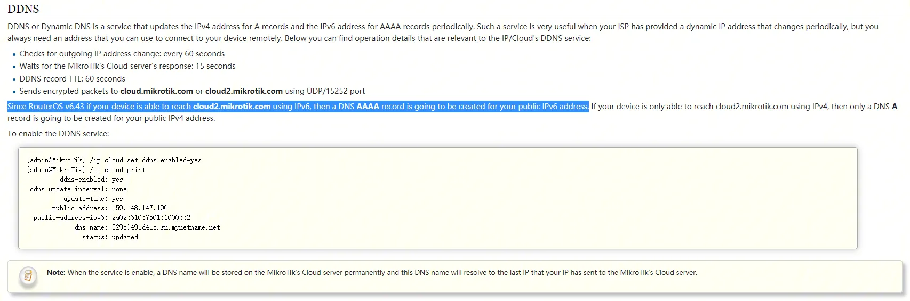The image size is (910, 301).
Task: Click highlighted cloud2.mikrotik.com in selected sentence
Action: (x=232, y=107)
